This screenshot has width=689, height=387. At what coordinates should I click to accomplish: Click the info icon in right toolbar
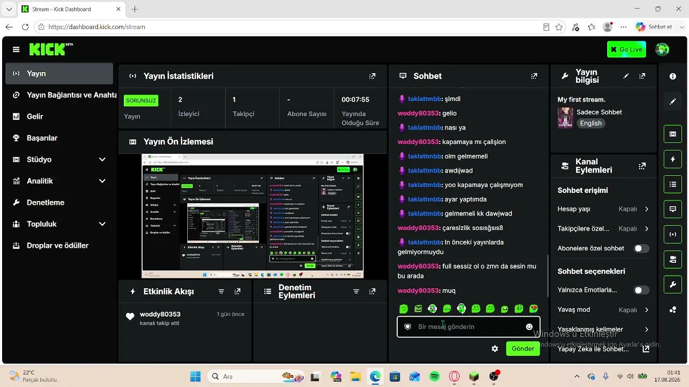pyautogui.click(x=673, y=77)
